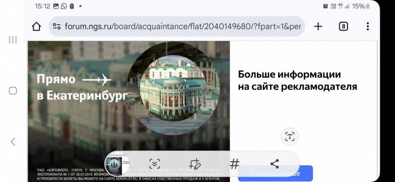
Task: Open a new tab with plus icon
Action: [x=318, y=26]
